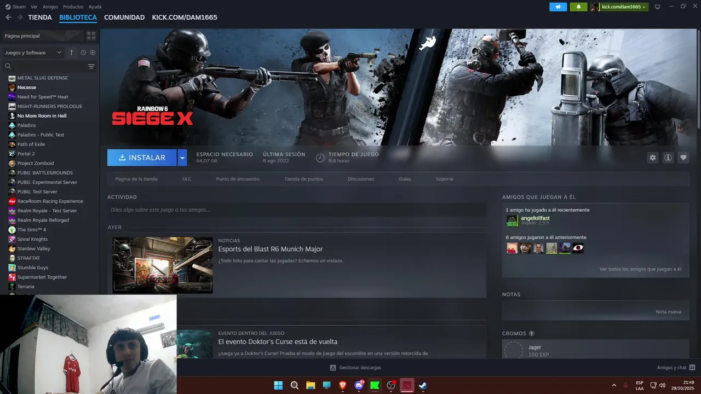
Task: Click the INSTALAR button
Action: 142,158
